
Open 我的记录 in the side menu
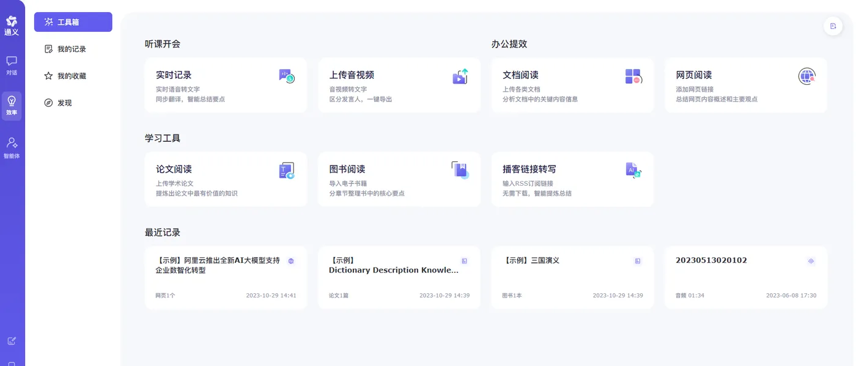[73, 49]
